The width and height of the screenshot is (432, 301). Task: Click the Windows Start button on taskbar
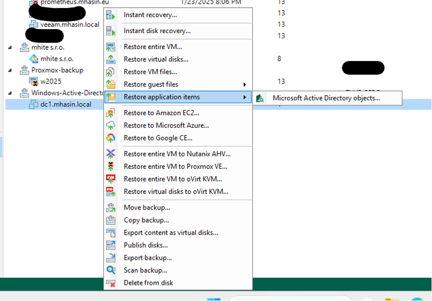pyautogui.click(x=214, y=299)
